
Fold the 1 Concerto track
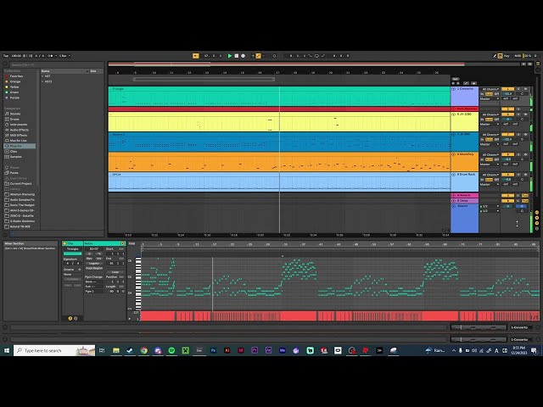tap(454, 89)
